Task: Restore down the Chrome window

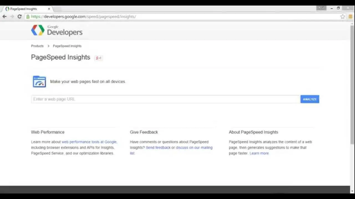Action: pyautogui.click(x=338, y=8)
